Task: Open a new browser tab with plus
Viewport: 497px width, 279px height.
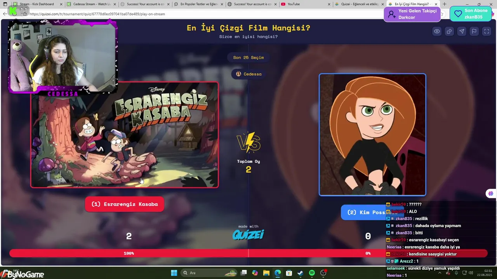Action: coord(444,4)
